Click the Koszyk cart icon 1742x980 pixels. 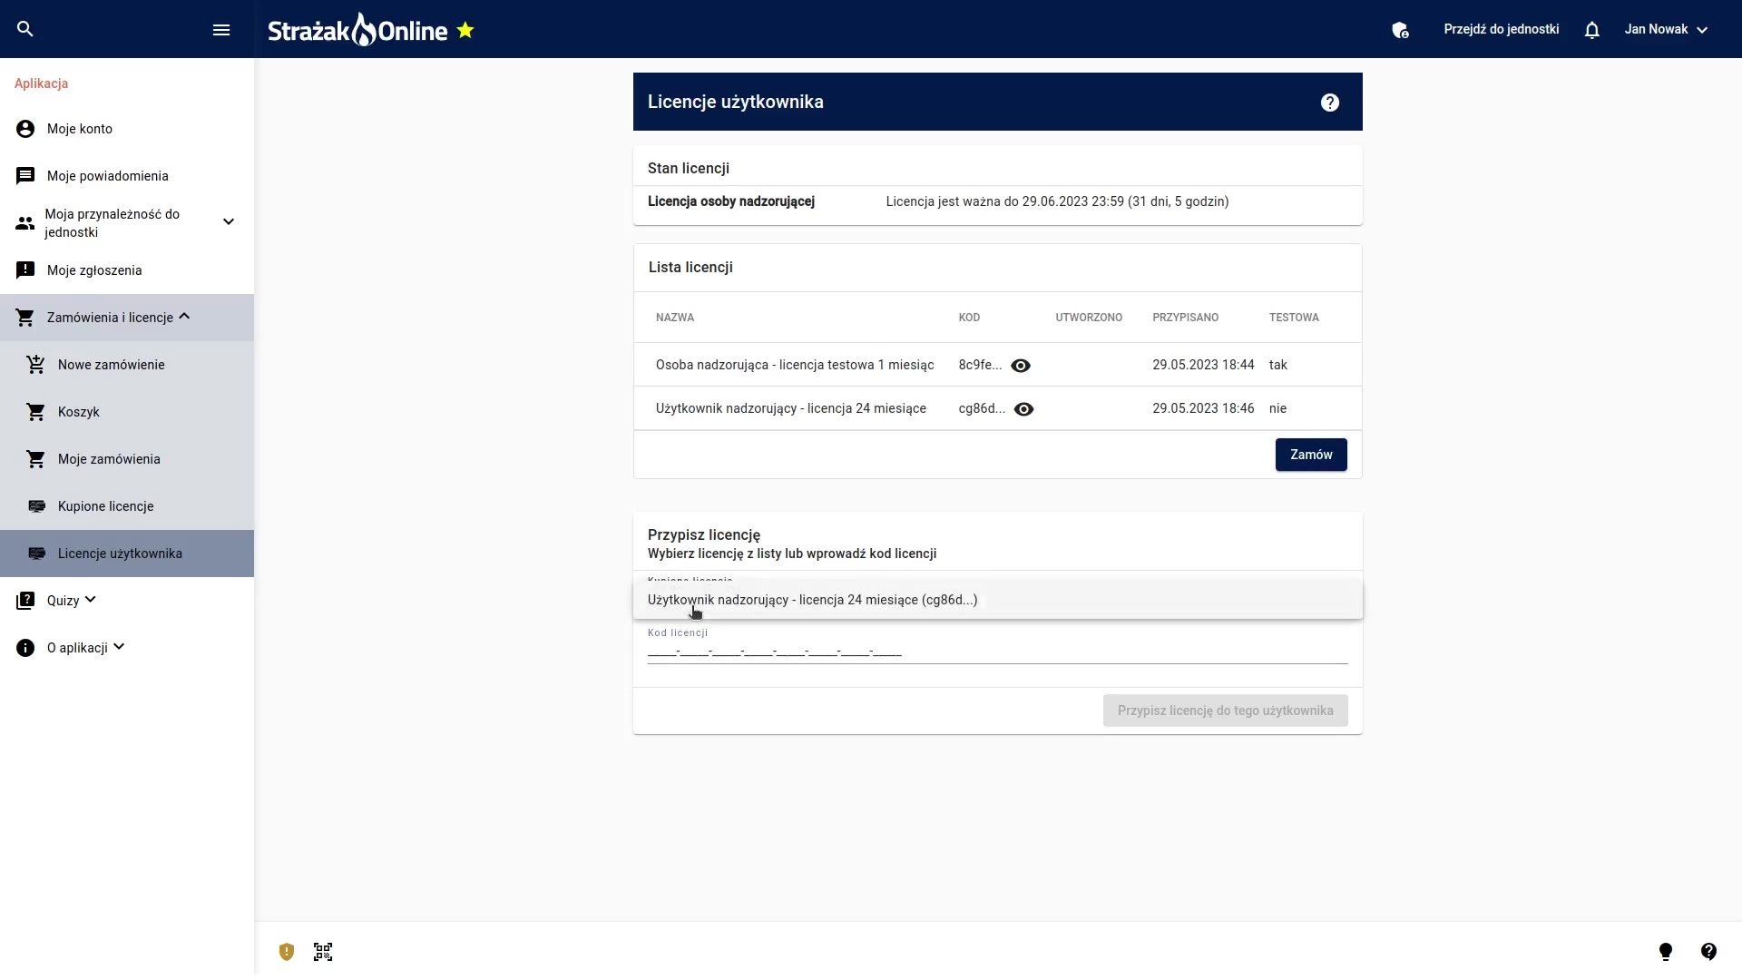click(x=36, y=412)
